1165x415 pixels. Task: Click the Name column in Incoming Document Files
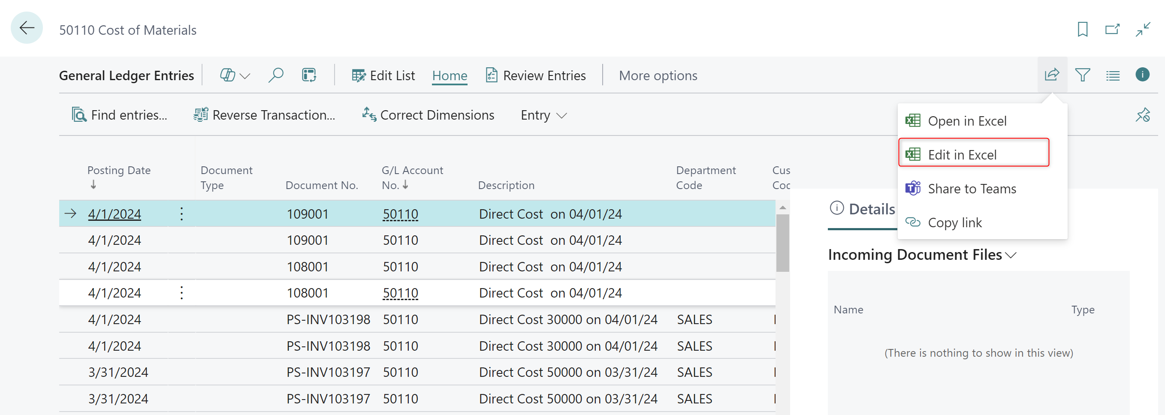[848, 310]
